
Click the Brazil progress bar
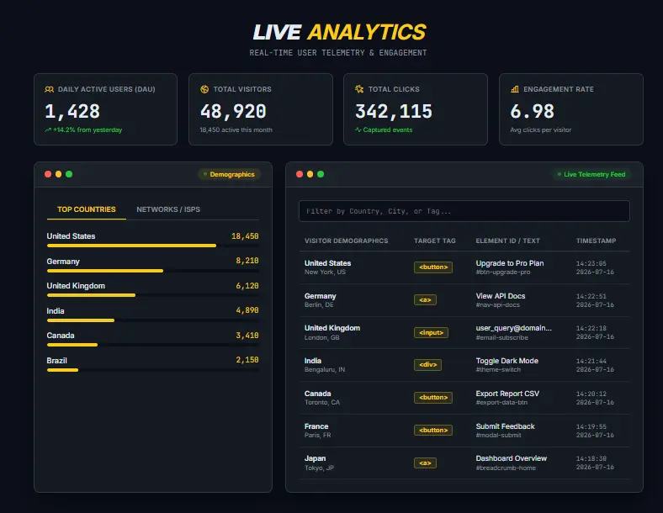153,370
